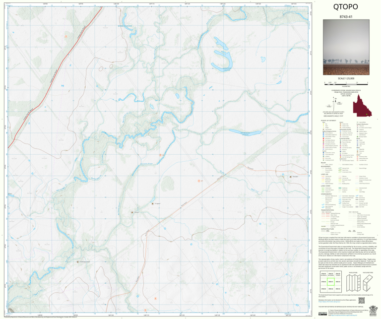Click the Creative Commons licence badge
The height and width of the screenshot is (319, 381).
tap(323, 314)
